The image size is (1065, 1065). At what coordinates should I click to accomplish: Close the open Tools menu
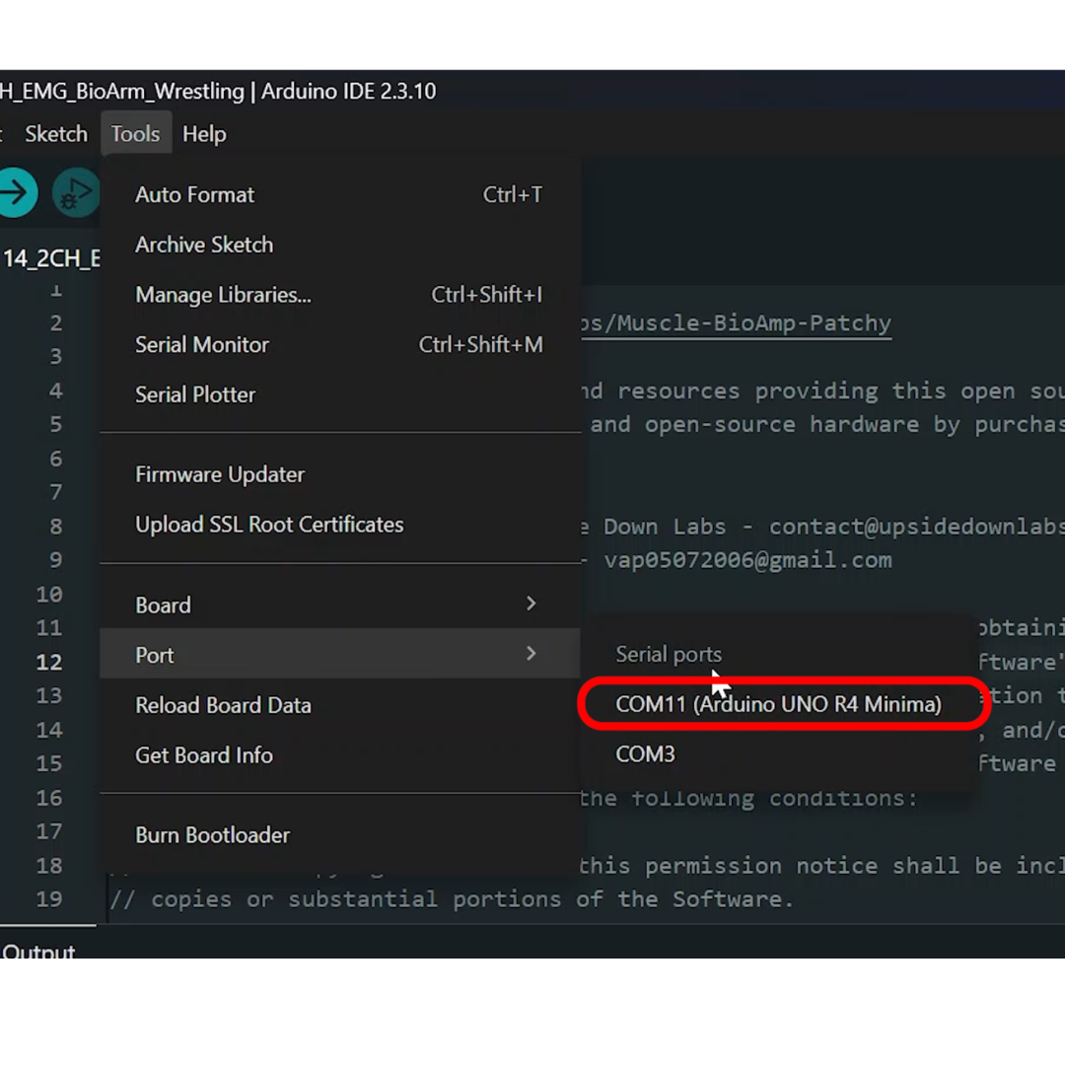[136, 134]
